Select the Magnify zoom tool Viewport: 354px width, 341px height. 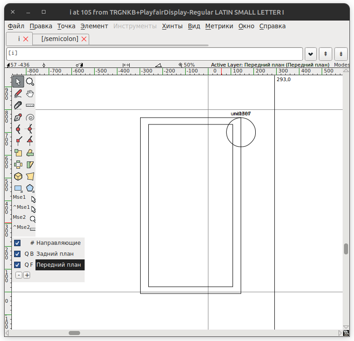(x=30, y=82)
